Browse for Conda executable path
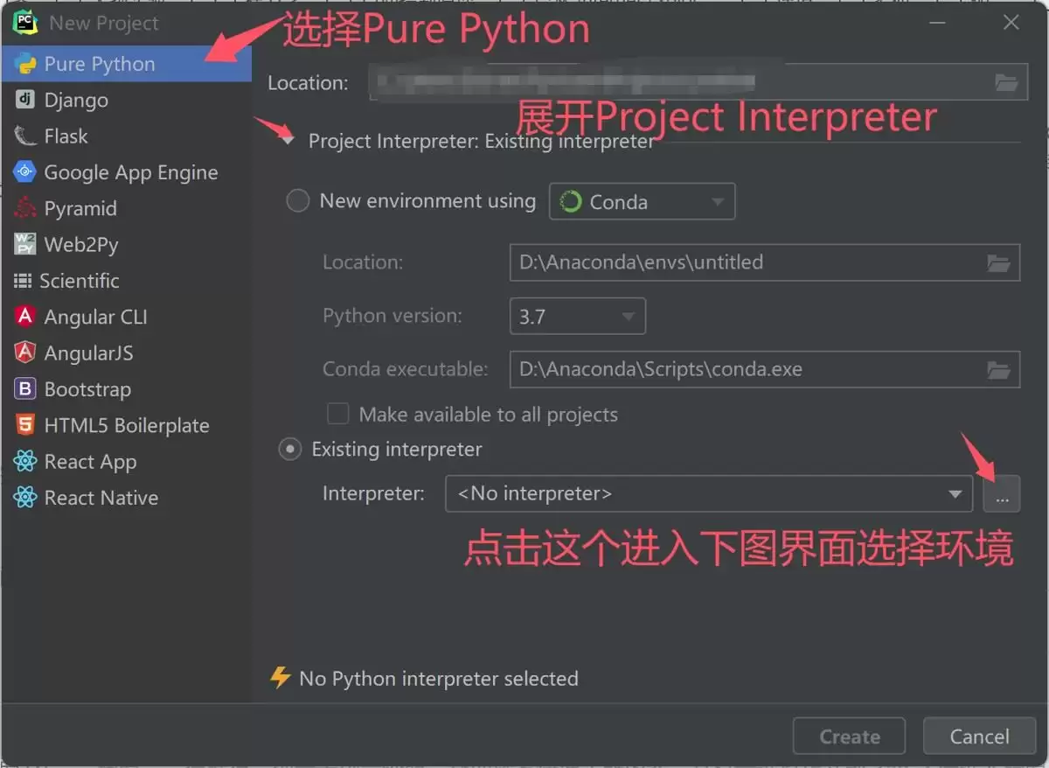This screenshot has width=1049, height=768. [x=998, y=369]
